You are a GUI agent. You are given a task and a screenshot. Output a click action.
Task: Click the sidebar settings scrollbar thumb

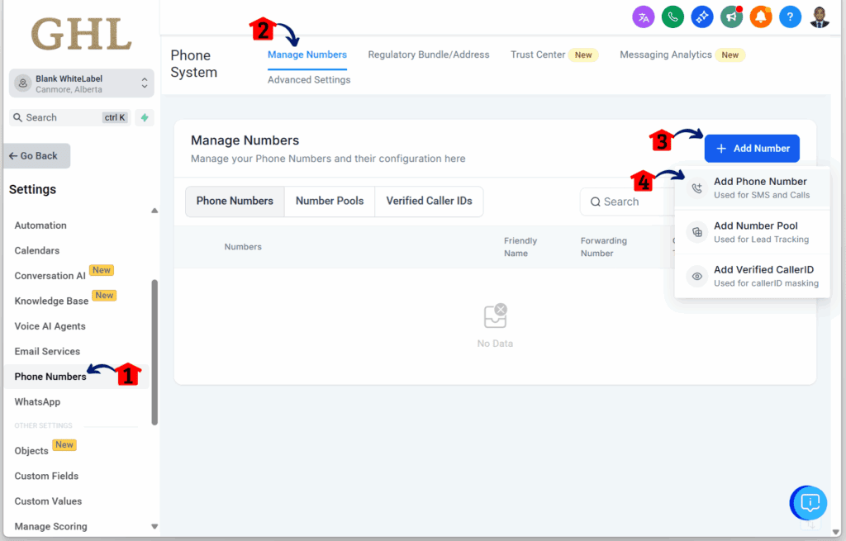[x=154, y=352]
